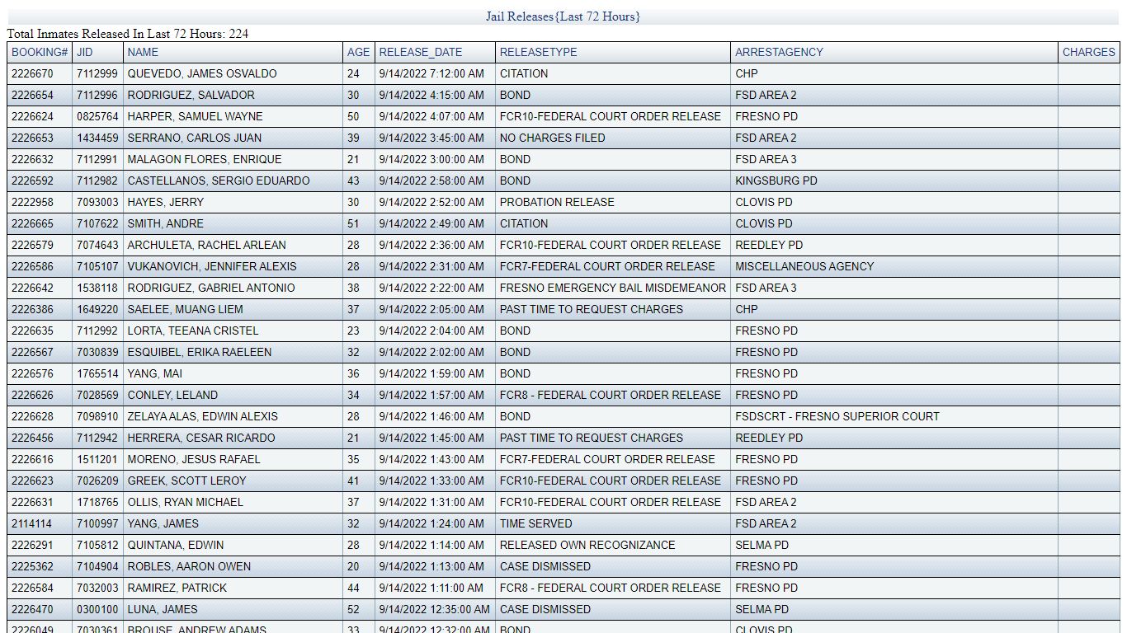Click name ARCHULETA, RACHEL ARLEAN
Viewport: 1127px width, 633px height.
206,245
